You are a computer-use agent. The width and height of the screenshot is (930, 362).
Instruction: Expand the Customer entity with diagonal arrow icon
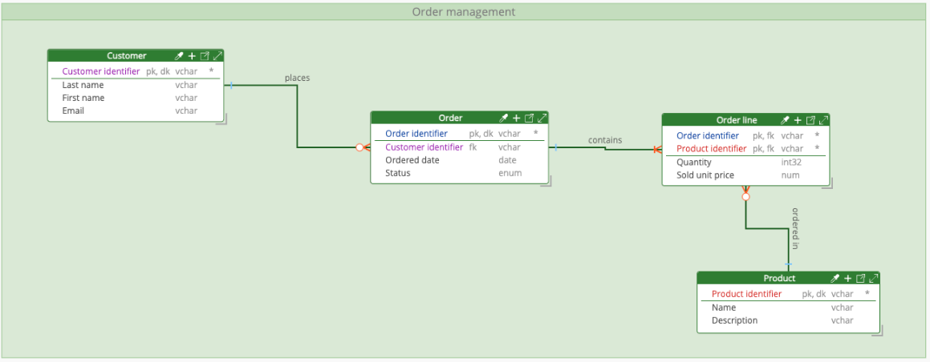217,55
